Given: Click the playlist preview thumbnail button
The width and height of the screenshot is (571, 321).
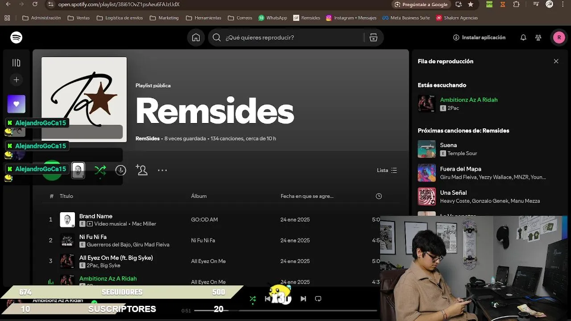Looking at the screenshot, I should [x=78, y=170].
